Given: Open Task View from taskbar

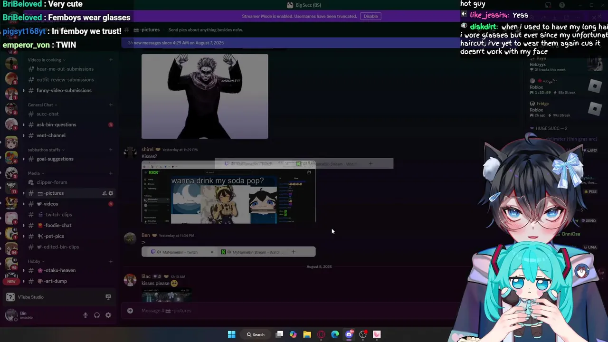Looking at the screenshot, I should pyautogui.click(x=280, y=334).
